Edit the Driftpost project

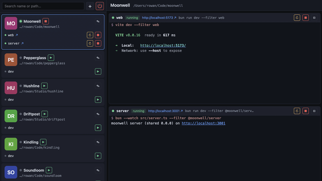click(x=98, y=114)
